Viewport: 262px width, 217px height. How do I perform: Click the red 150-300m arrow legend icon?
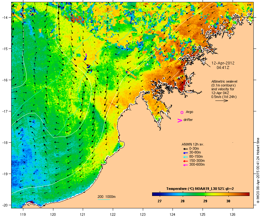point(185,161)
